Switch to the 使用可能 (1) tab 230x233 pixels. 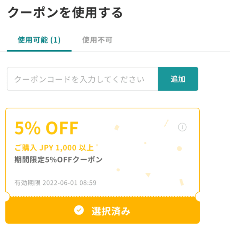pyautogui.click(x=39, y=40)
